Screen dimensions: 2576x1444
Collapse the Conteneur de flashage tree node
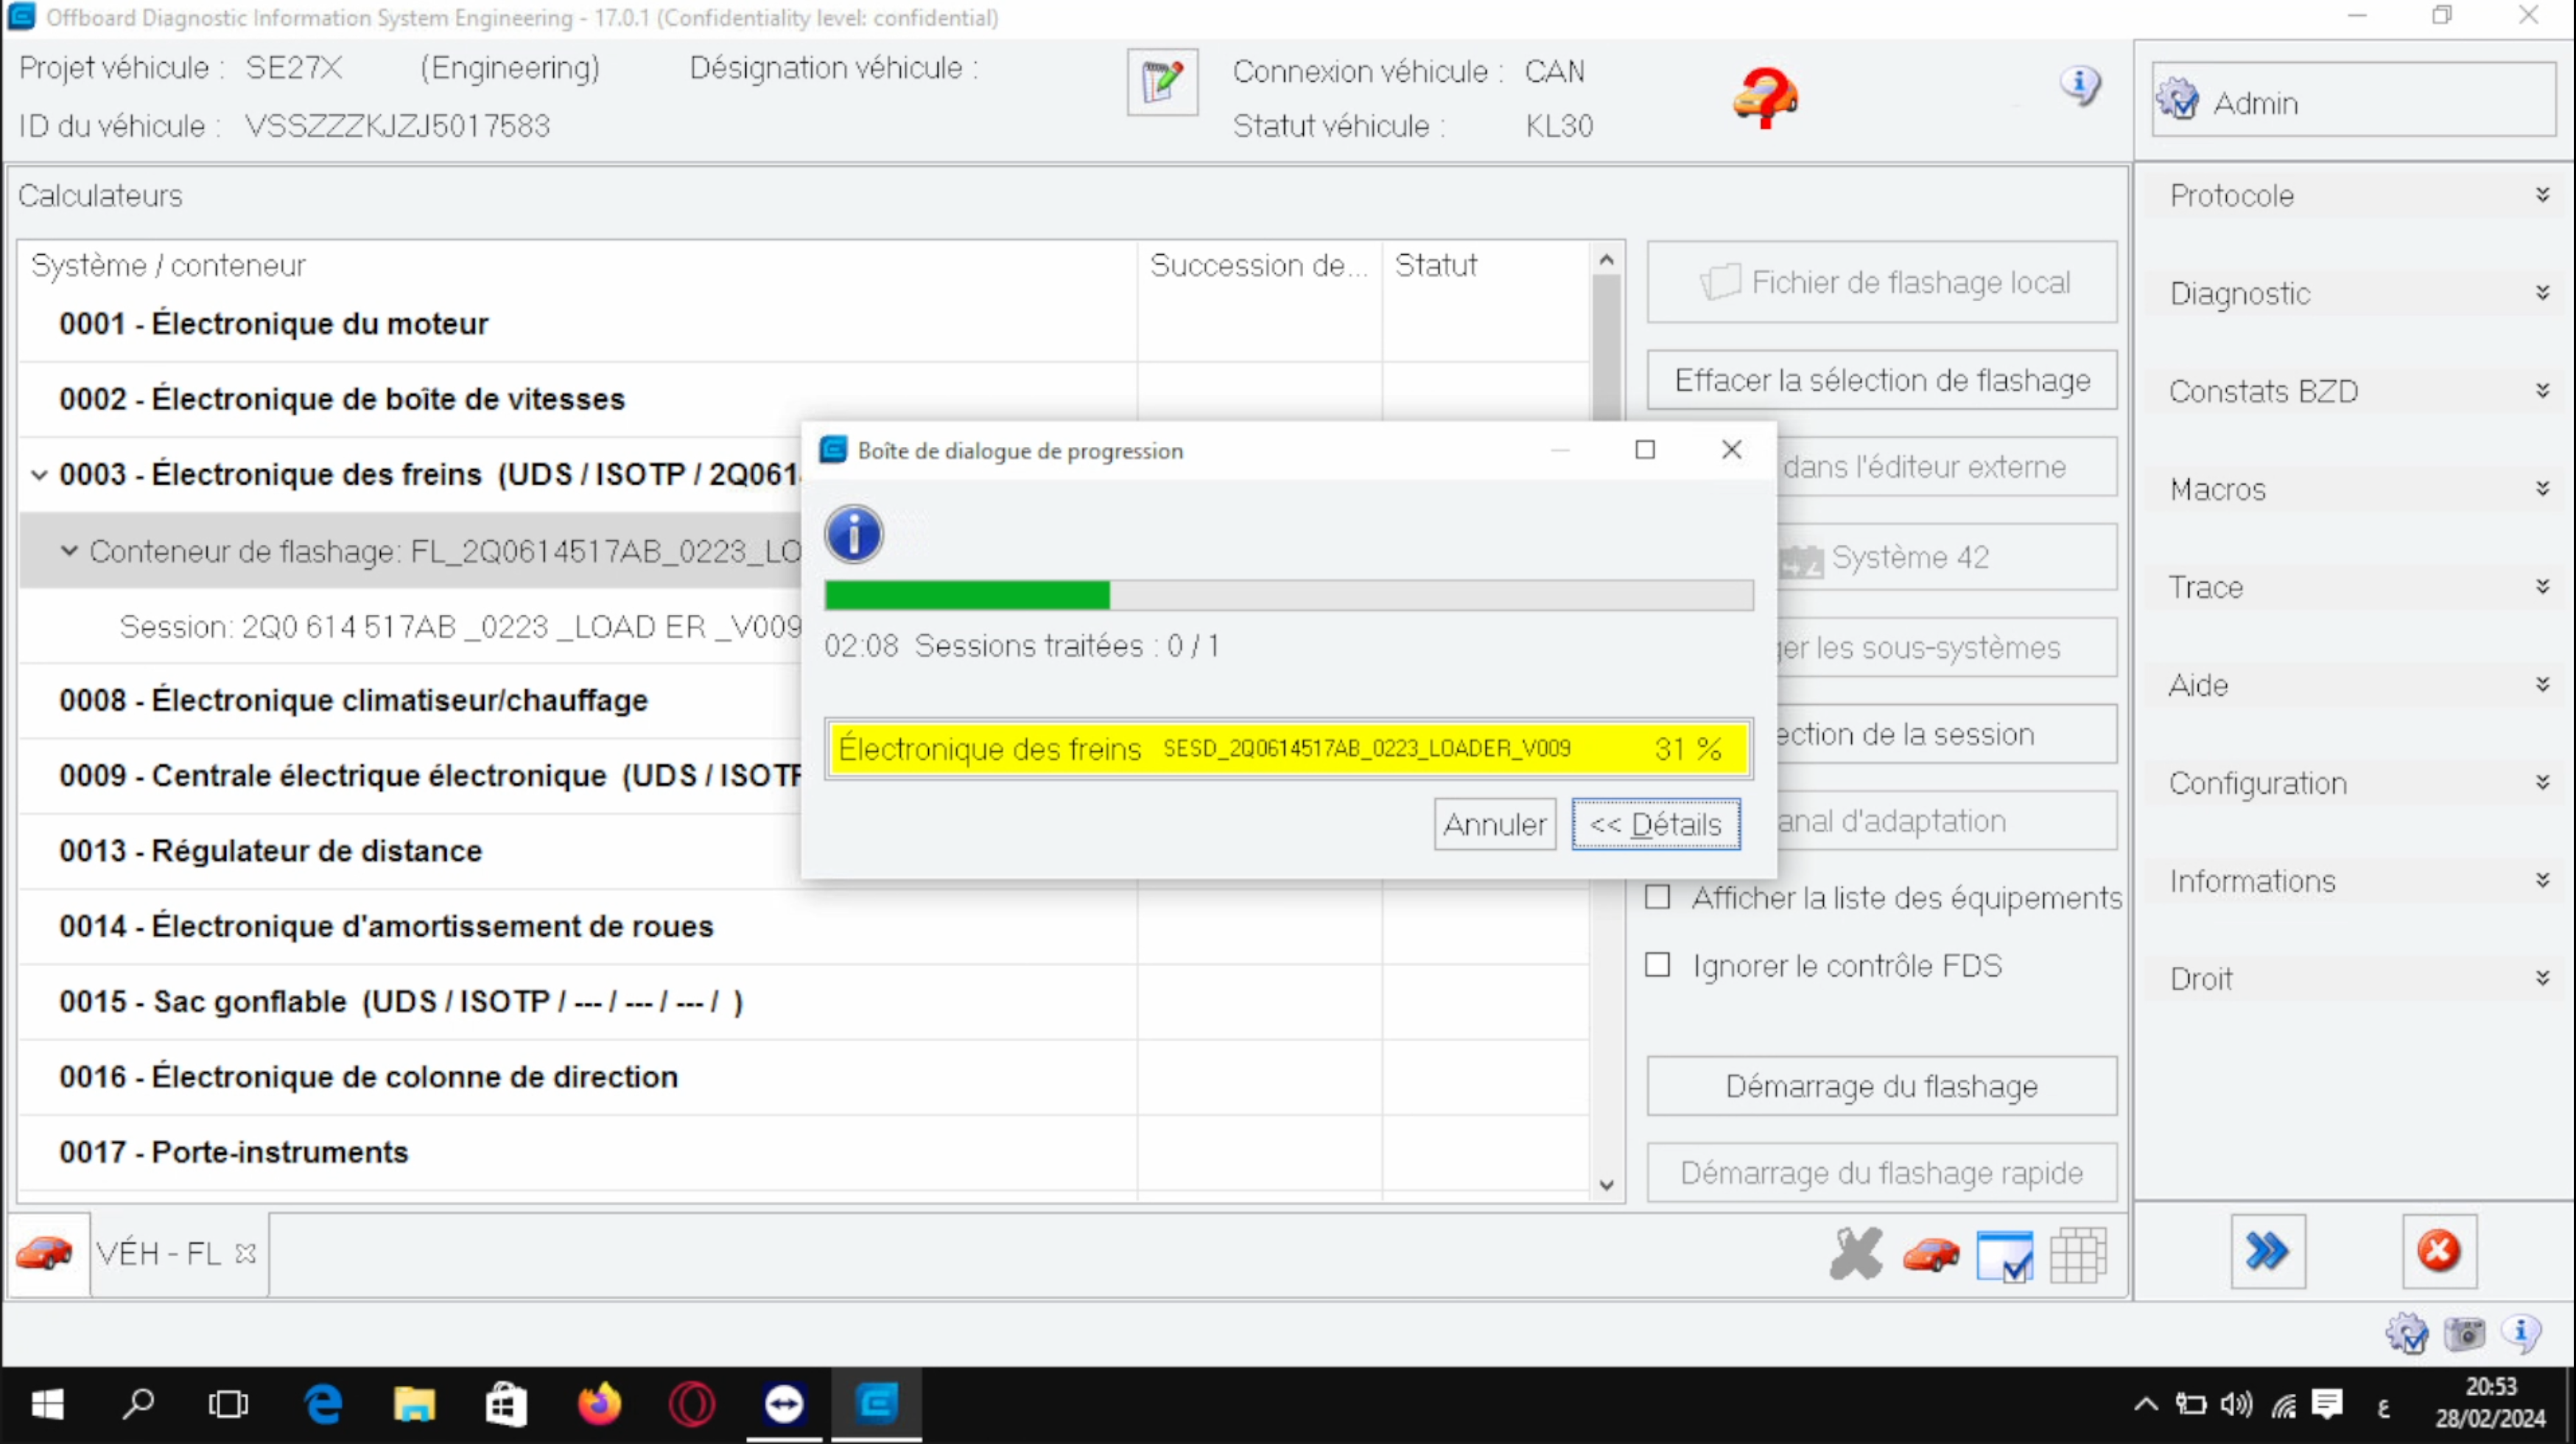[69, 551]
